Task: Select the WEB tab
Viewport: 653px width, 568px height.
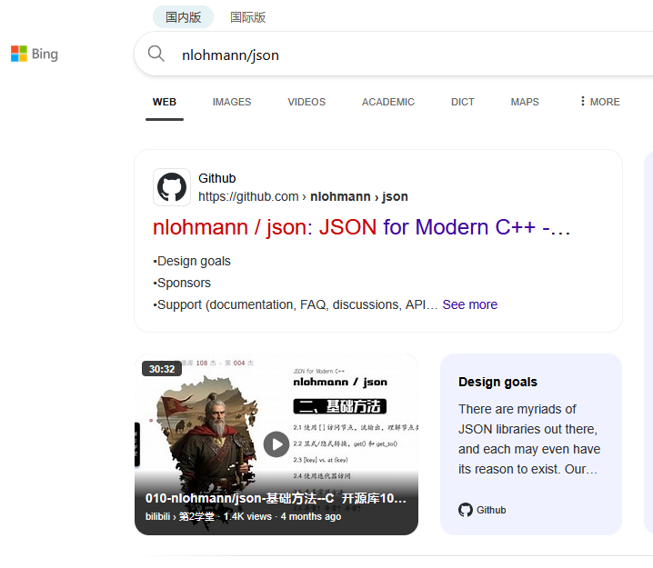Action: point(165,102)
